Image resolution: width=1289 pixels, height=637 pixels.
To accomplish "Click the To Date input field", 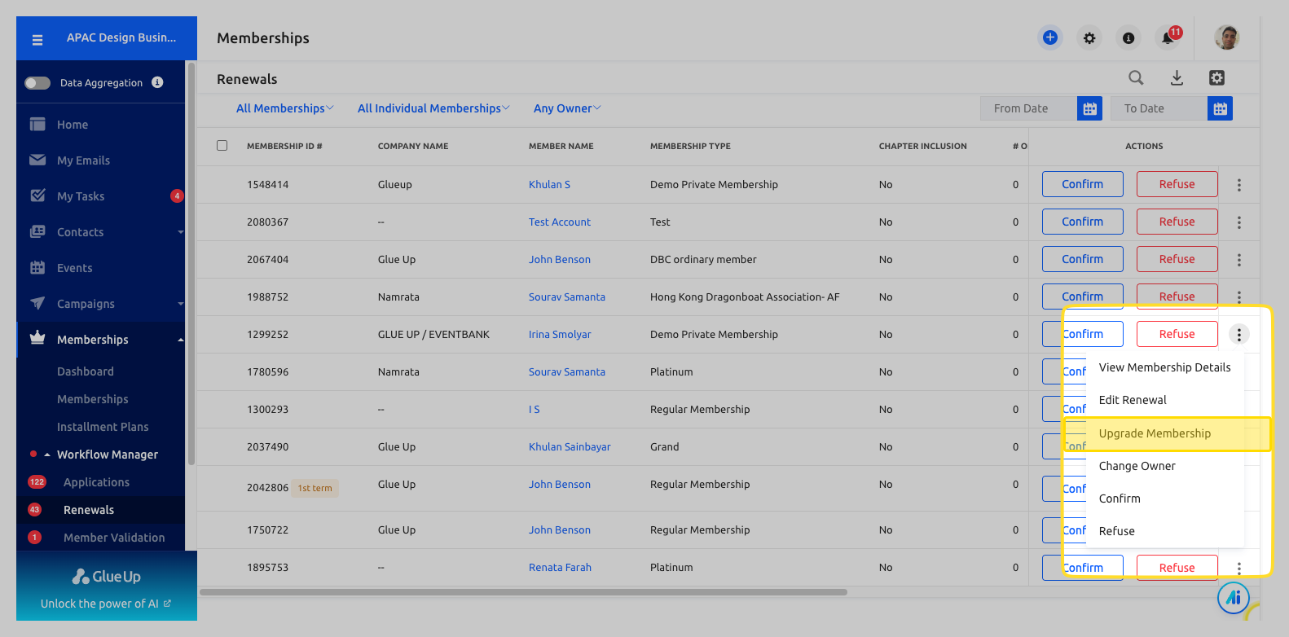I will pos(1159,108).
